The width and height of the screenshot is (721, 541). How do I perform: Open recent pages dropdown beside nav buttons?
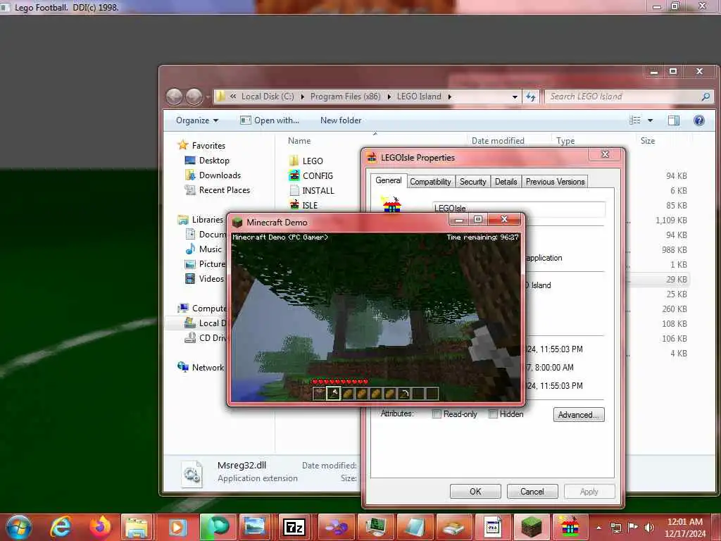point(208,97)
